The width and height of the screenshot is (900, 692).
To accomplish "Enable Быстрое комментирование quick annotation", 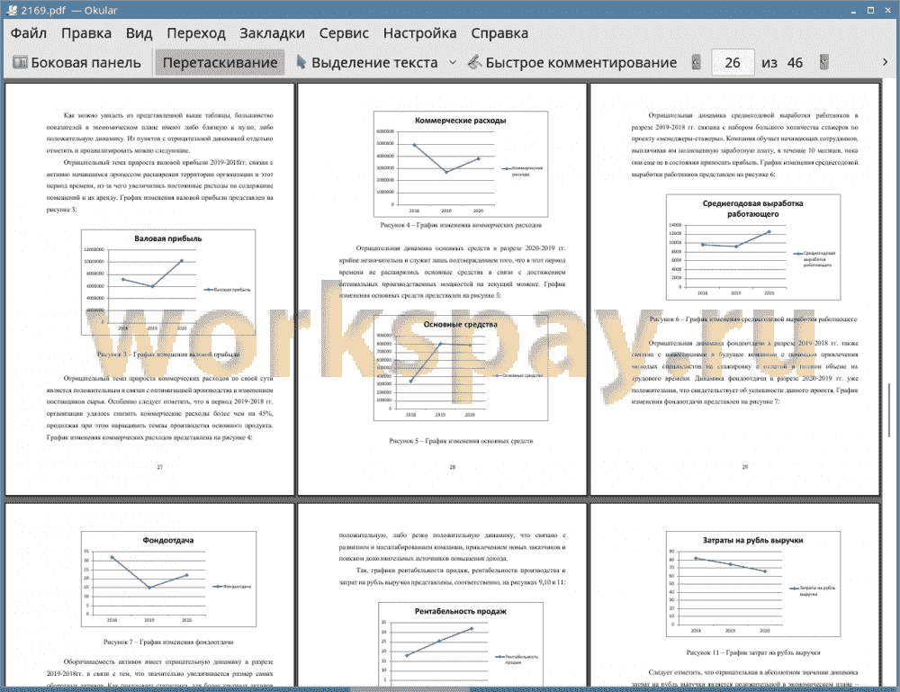I will pyautogui.click(x=572, y=63).
